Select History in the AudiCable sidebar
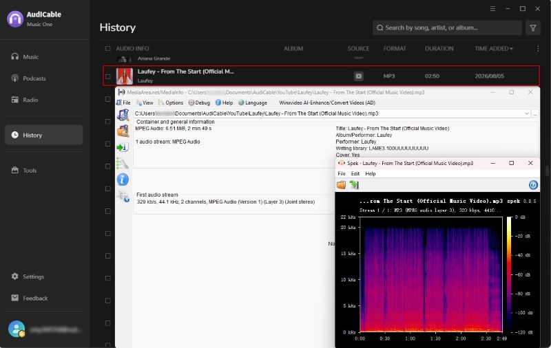 [x=44, y=135]
